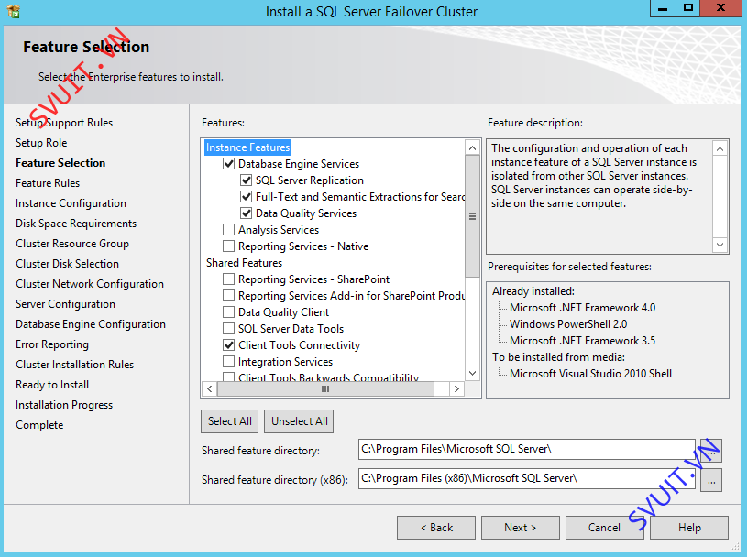This screenshot has width=747, height=557.
Task: Click the SQL Server setup icon in title bar
Action: coord(14,11)
